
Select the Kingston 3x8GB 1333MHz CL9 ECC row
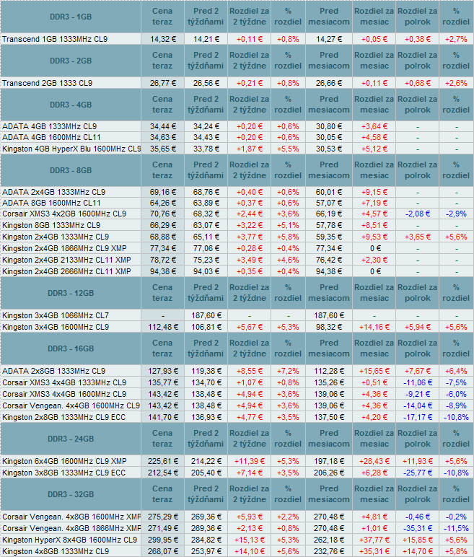coord(237,473)
